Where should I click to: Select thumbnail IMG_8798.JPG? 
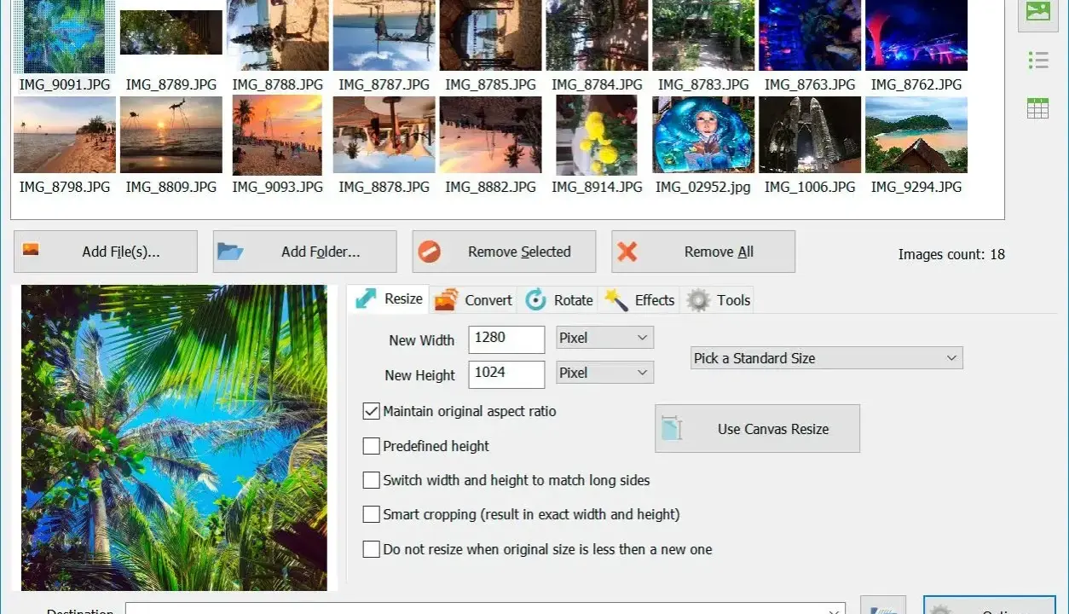(x=65, y=135)
